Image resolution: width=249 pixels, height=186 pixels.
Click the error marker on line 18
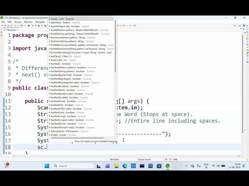(x=4, y=147)
